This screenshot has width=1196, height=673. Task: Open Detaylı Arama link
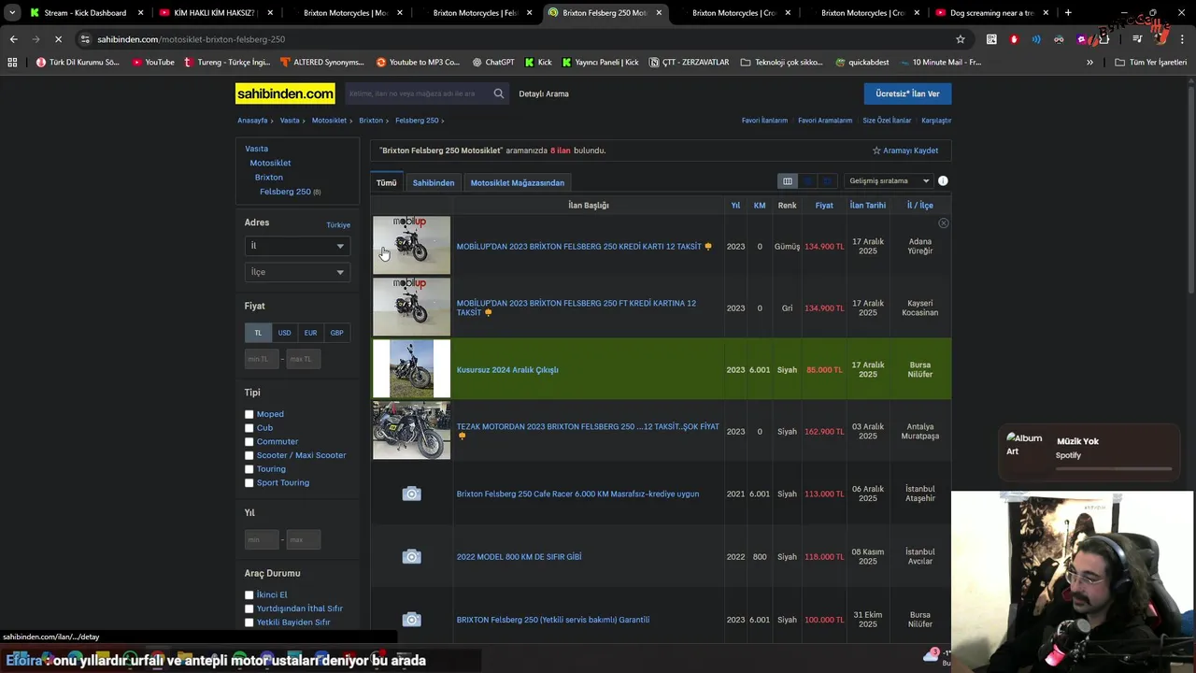(x=544, y=93)
